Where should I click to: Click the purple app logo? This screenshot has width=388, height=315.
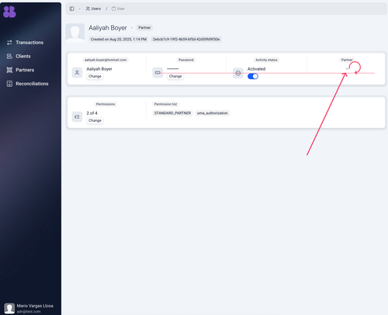click(9, 12)
